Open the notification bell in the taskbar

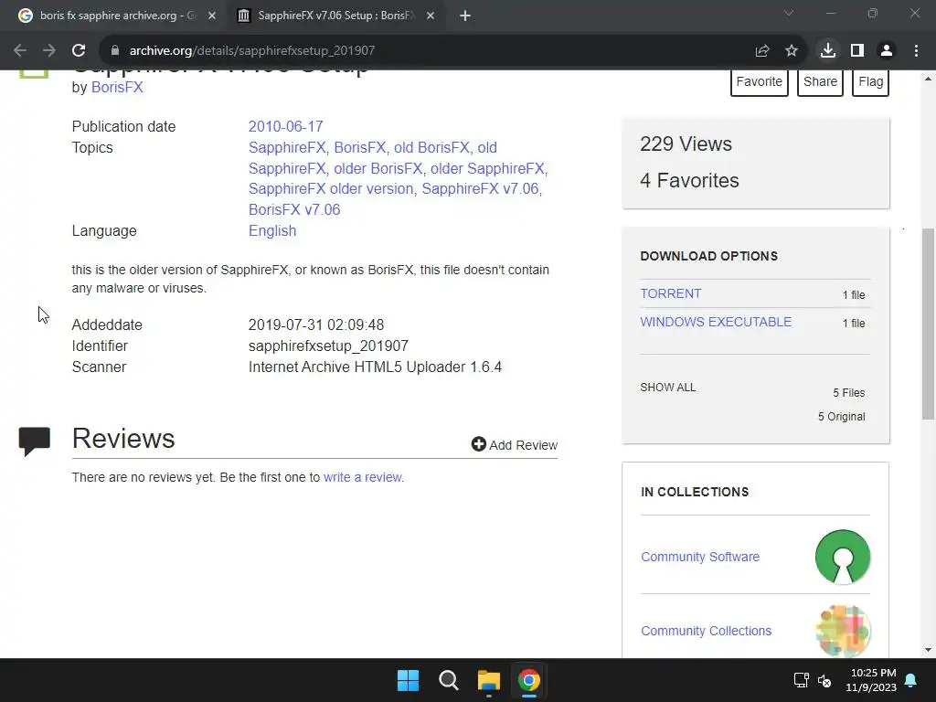coord(911,680)
